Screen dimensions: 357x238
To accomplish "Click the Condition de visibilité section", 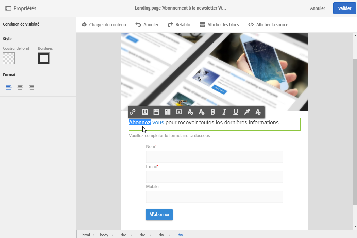I will (x=38, y=24).
